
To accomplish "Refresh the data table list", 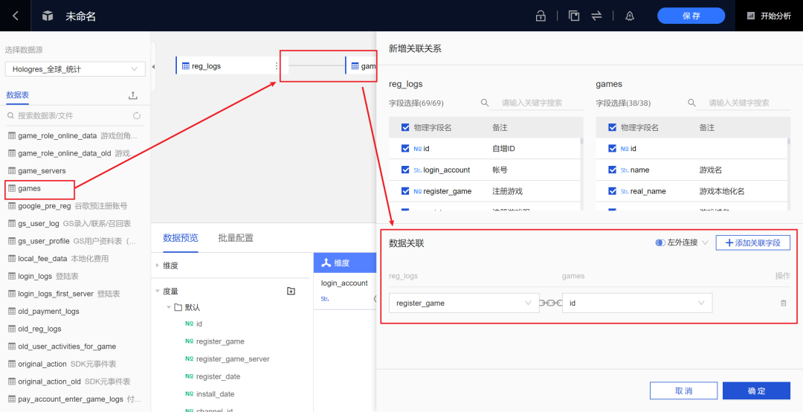I will [x=137, y=116].
